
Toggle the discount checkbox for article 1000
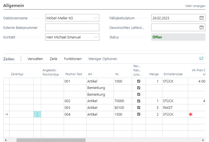pyautogui.click(x=139, y=81)
